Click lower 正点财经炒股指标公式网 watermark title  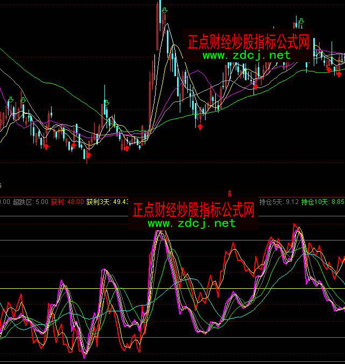click(193, 210)
